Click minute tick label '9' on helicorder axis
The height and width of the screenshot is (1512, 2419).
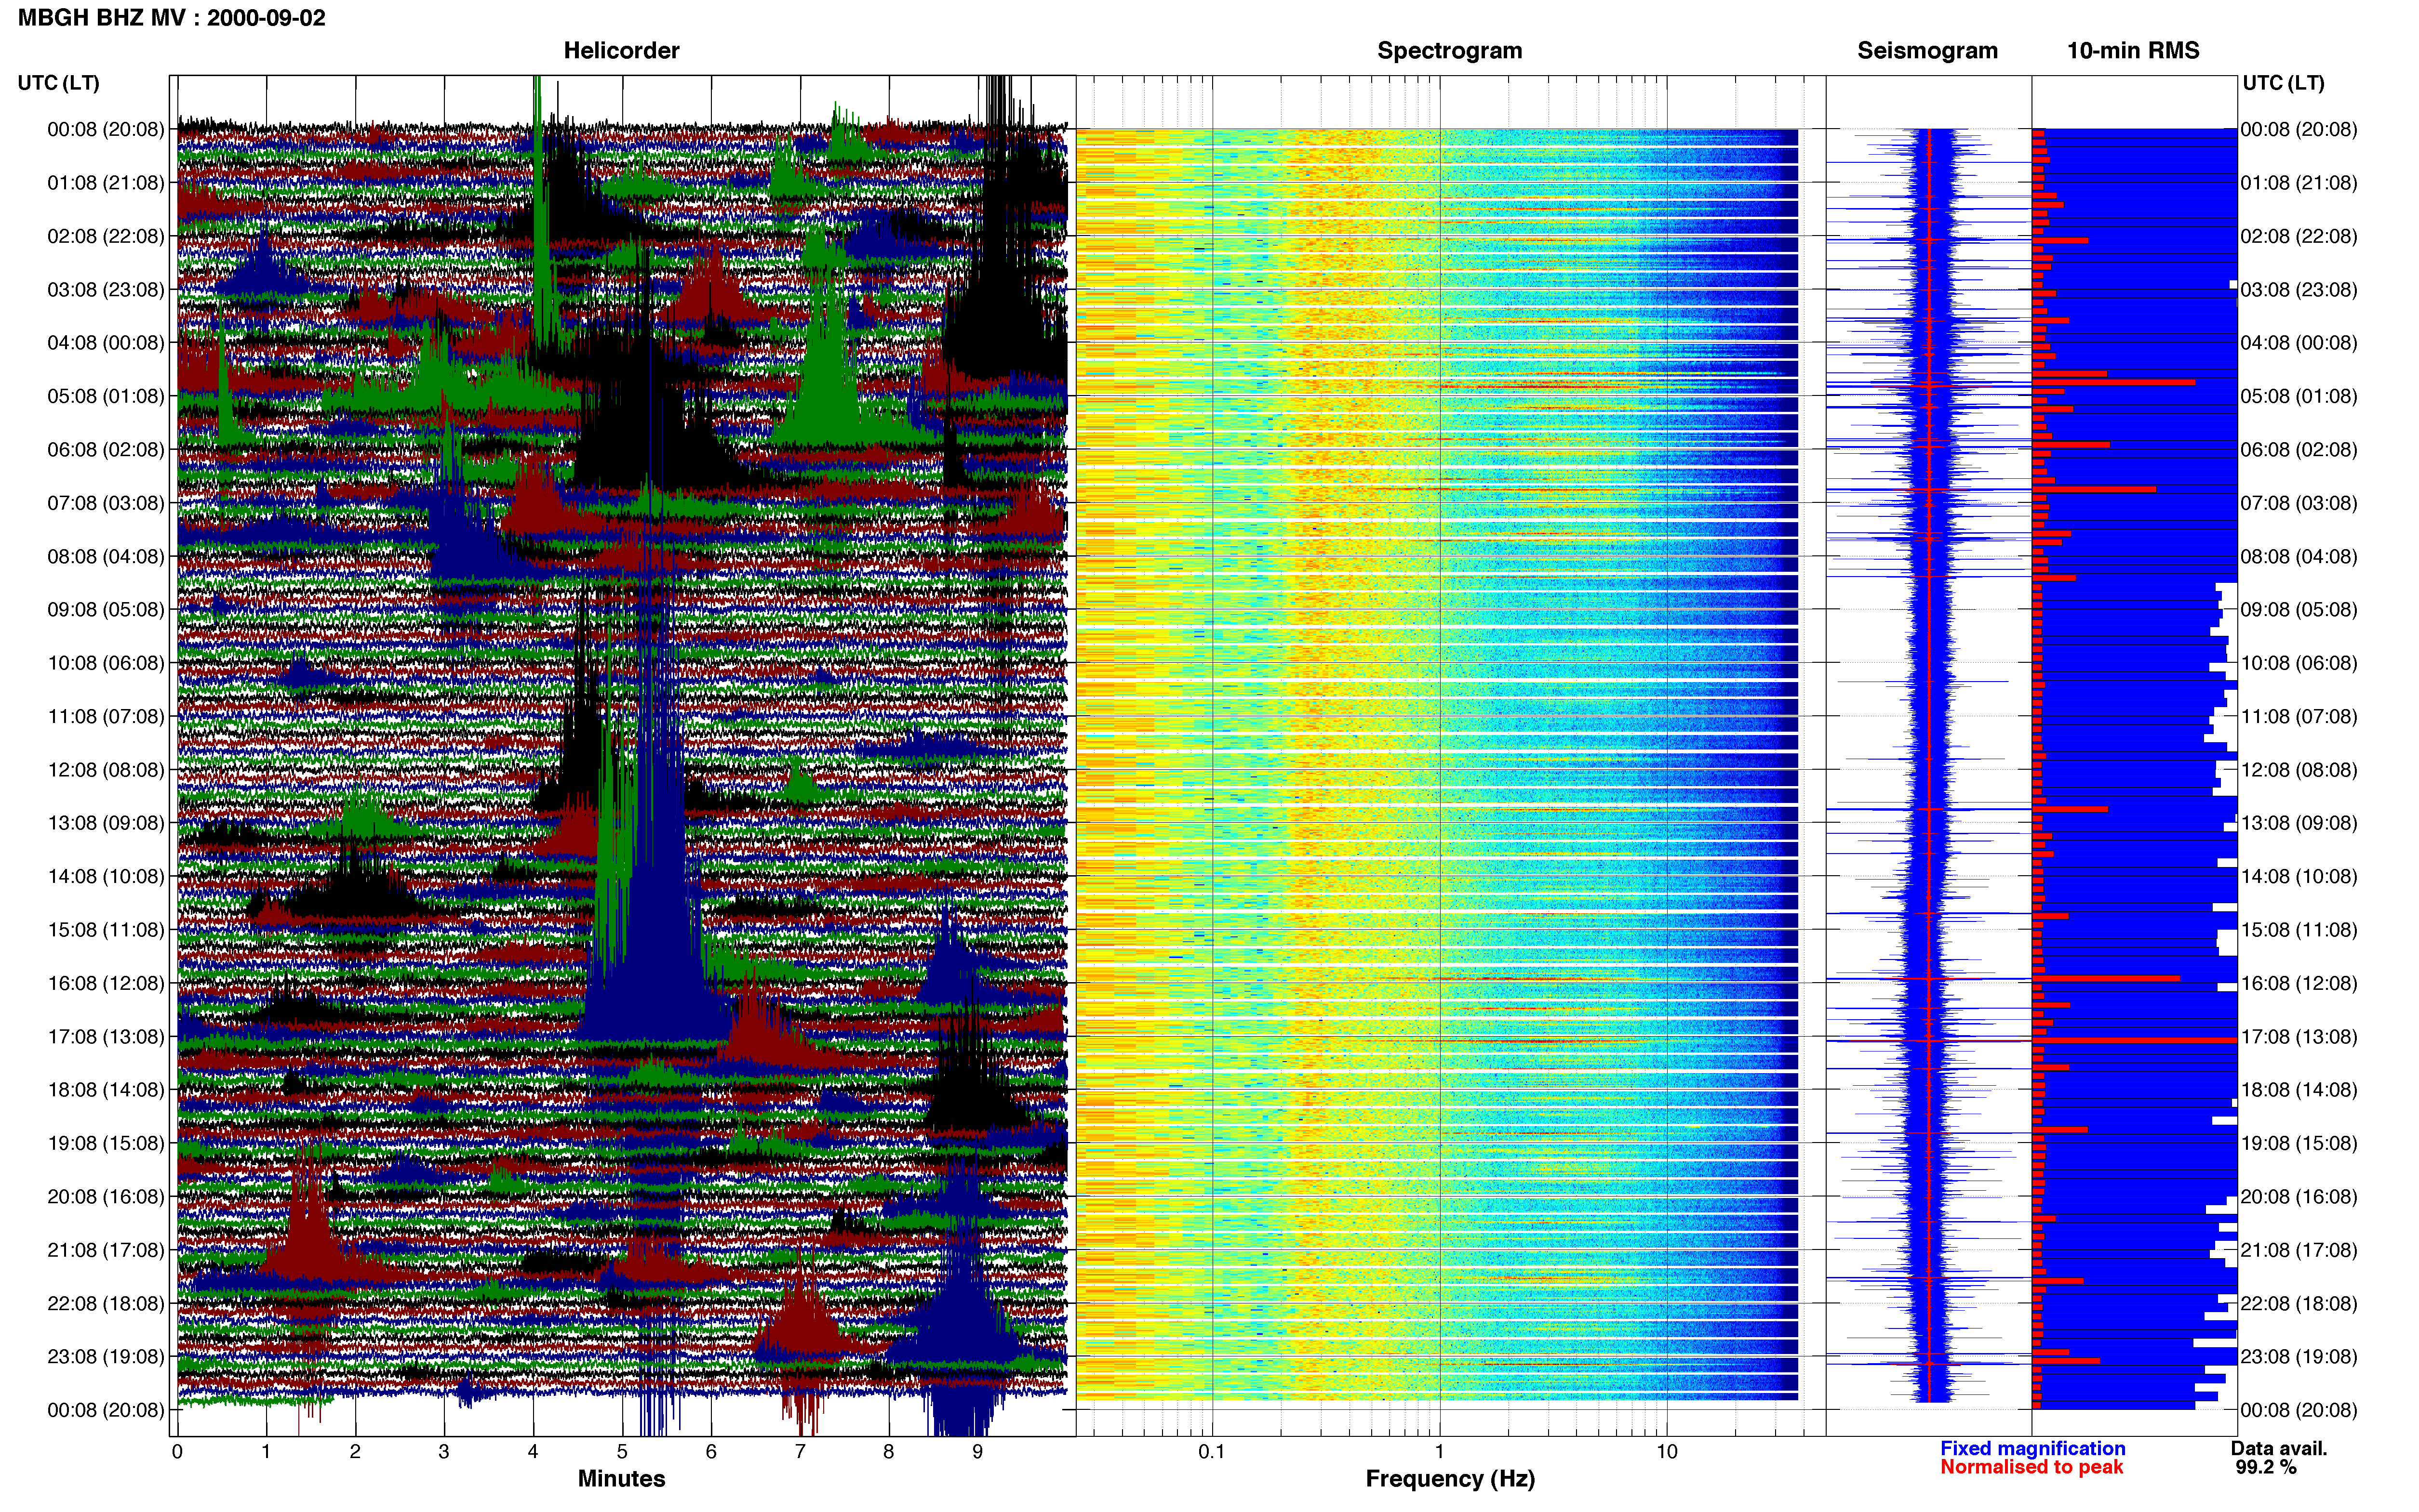click(x=977, y=1452)
